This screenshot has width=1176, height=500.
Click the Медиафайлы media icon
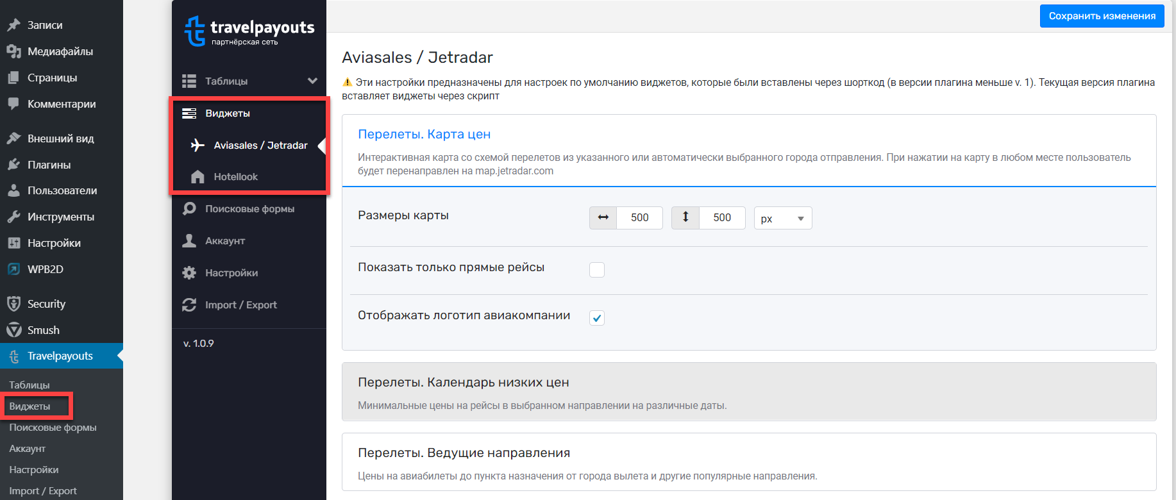pos(13,51)
